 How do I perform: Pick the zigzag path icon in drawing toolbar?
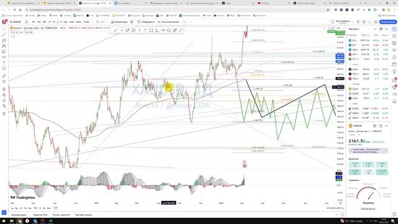pos(163,30)
